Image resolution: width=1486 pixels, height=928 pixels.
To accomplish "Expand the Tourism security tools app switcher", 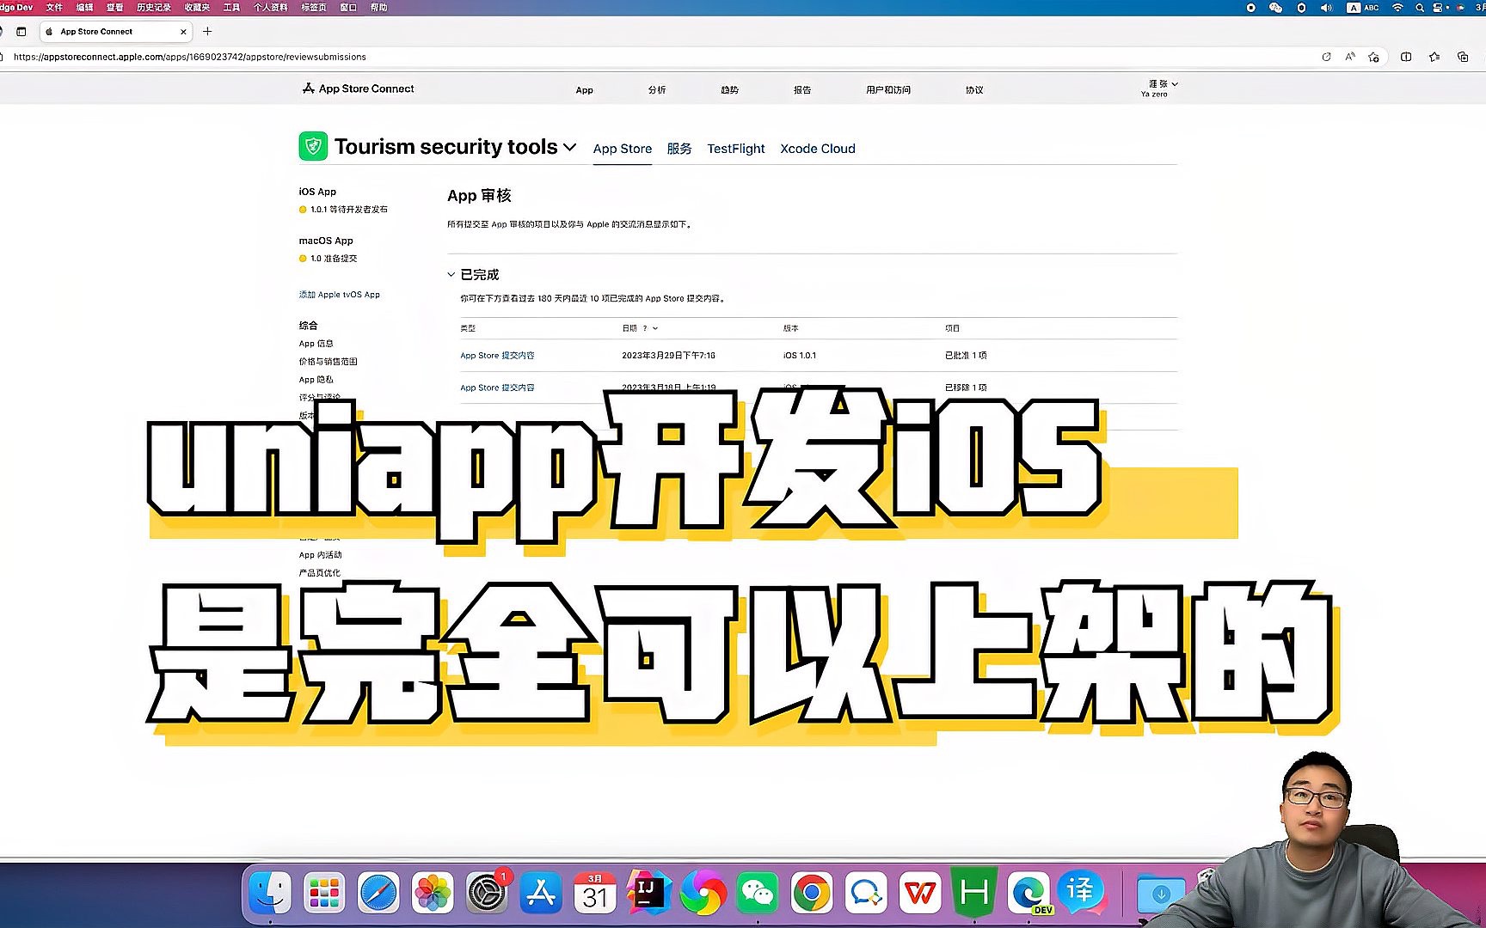I will tap(569, 148).
